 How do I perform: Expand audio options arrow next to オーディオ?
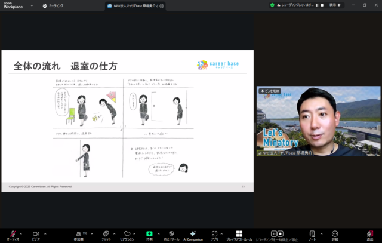coord(21,233)
